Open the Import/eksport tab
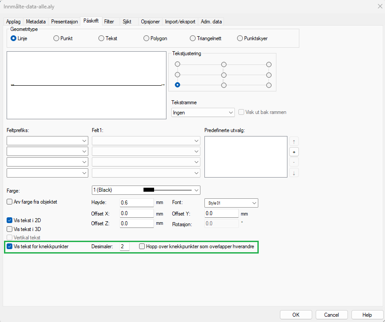Viewport: 385px width, 322px height. 180,21
